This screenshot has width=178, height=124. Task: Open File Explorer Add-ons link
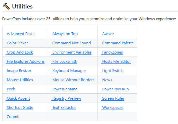tap(25, 62)
